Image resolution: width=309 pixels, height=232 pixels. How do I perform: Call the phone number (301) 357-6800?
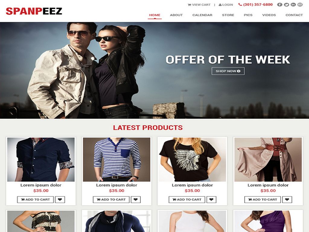pos(256,5)
